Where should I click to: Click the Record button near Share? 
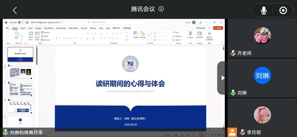click(201, 28)
